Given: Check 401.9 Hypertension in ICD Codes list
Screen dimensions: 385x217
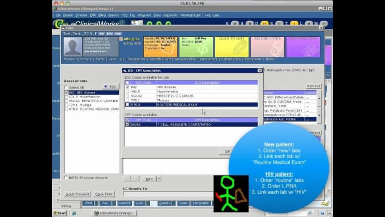Looking at the screenshot, I should (127, 91).
